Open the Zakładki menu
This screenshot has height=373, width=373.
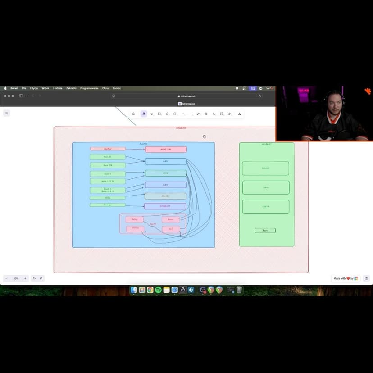click(x=71, y=88)
